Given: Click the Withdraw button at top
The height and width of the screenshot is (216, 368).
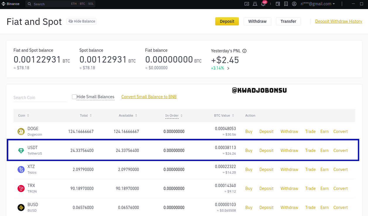Looking at the screenshot, I should tap(257, 21).
